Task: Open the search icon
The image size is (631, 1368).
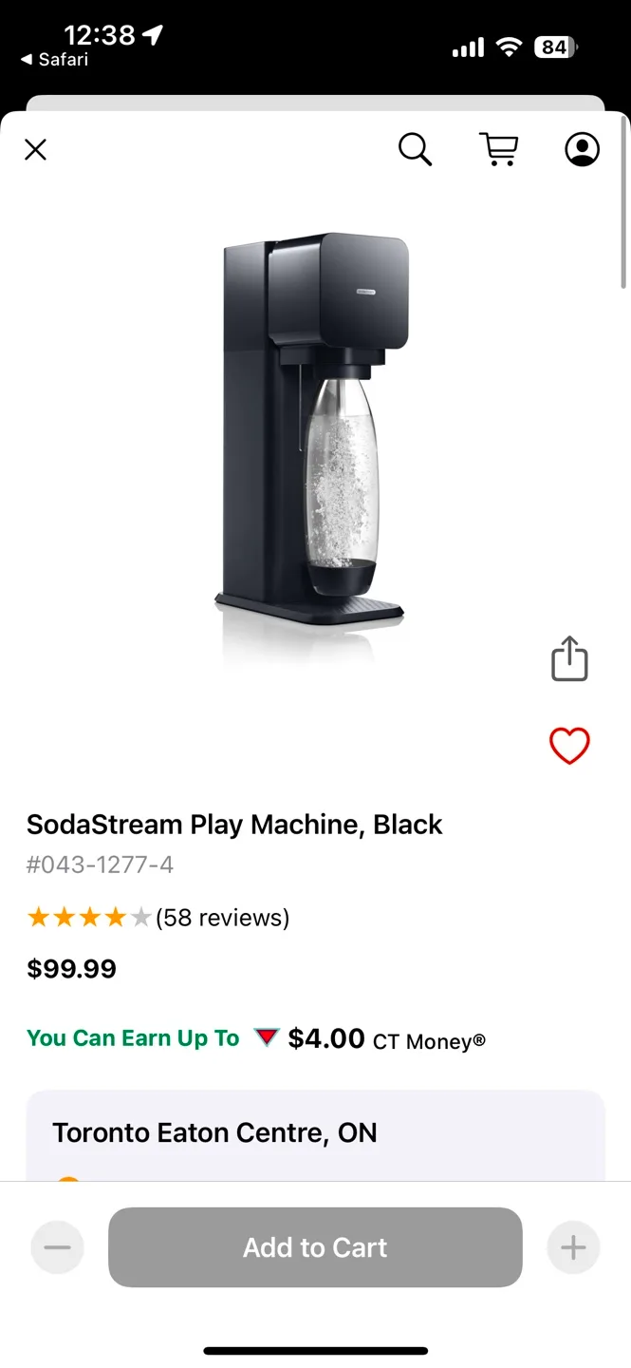Action: 415,149
